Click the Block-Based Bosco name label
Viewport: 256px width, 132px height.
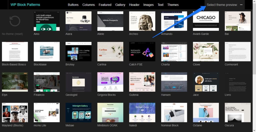pos(14,64)
